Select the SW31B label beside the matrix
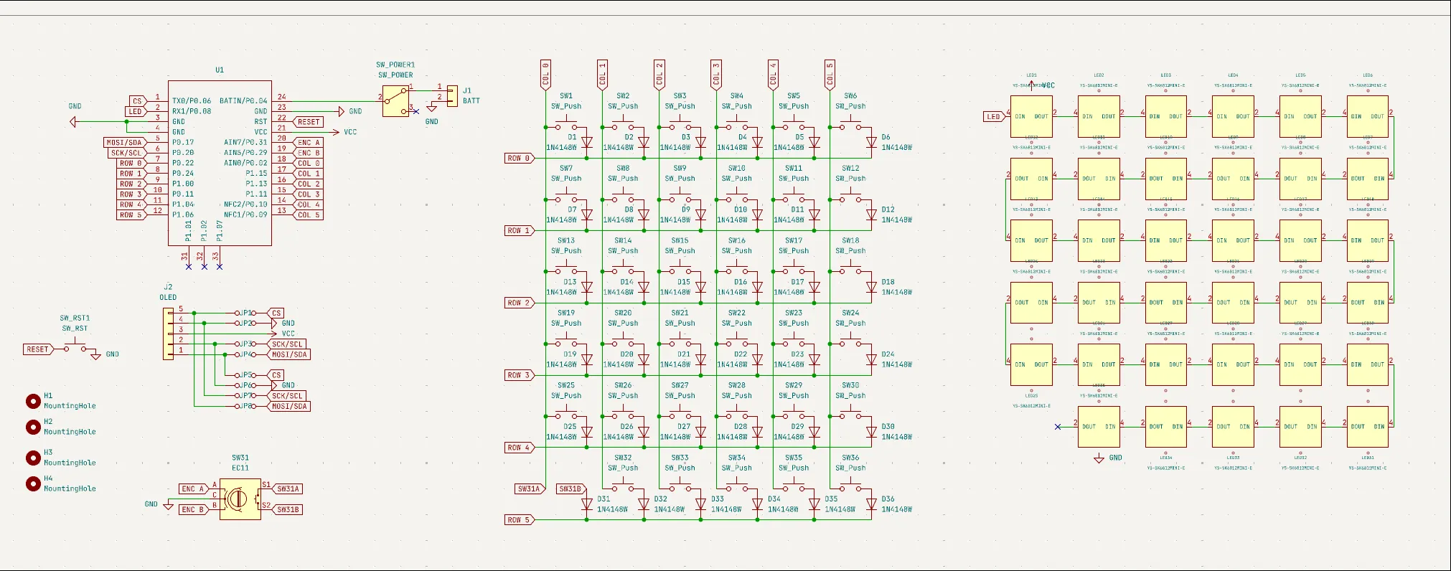 (571, 489)
